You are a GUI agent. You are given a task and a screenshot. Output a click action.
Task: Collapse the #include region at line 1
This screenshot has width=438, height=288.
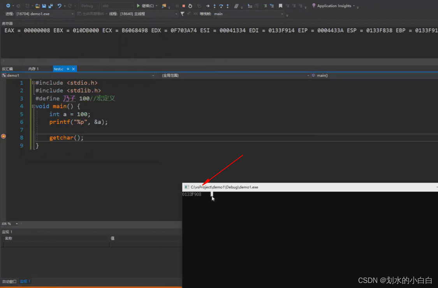[x=33, y=83]
